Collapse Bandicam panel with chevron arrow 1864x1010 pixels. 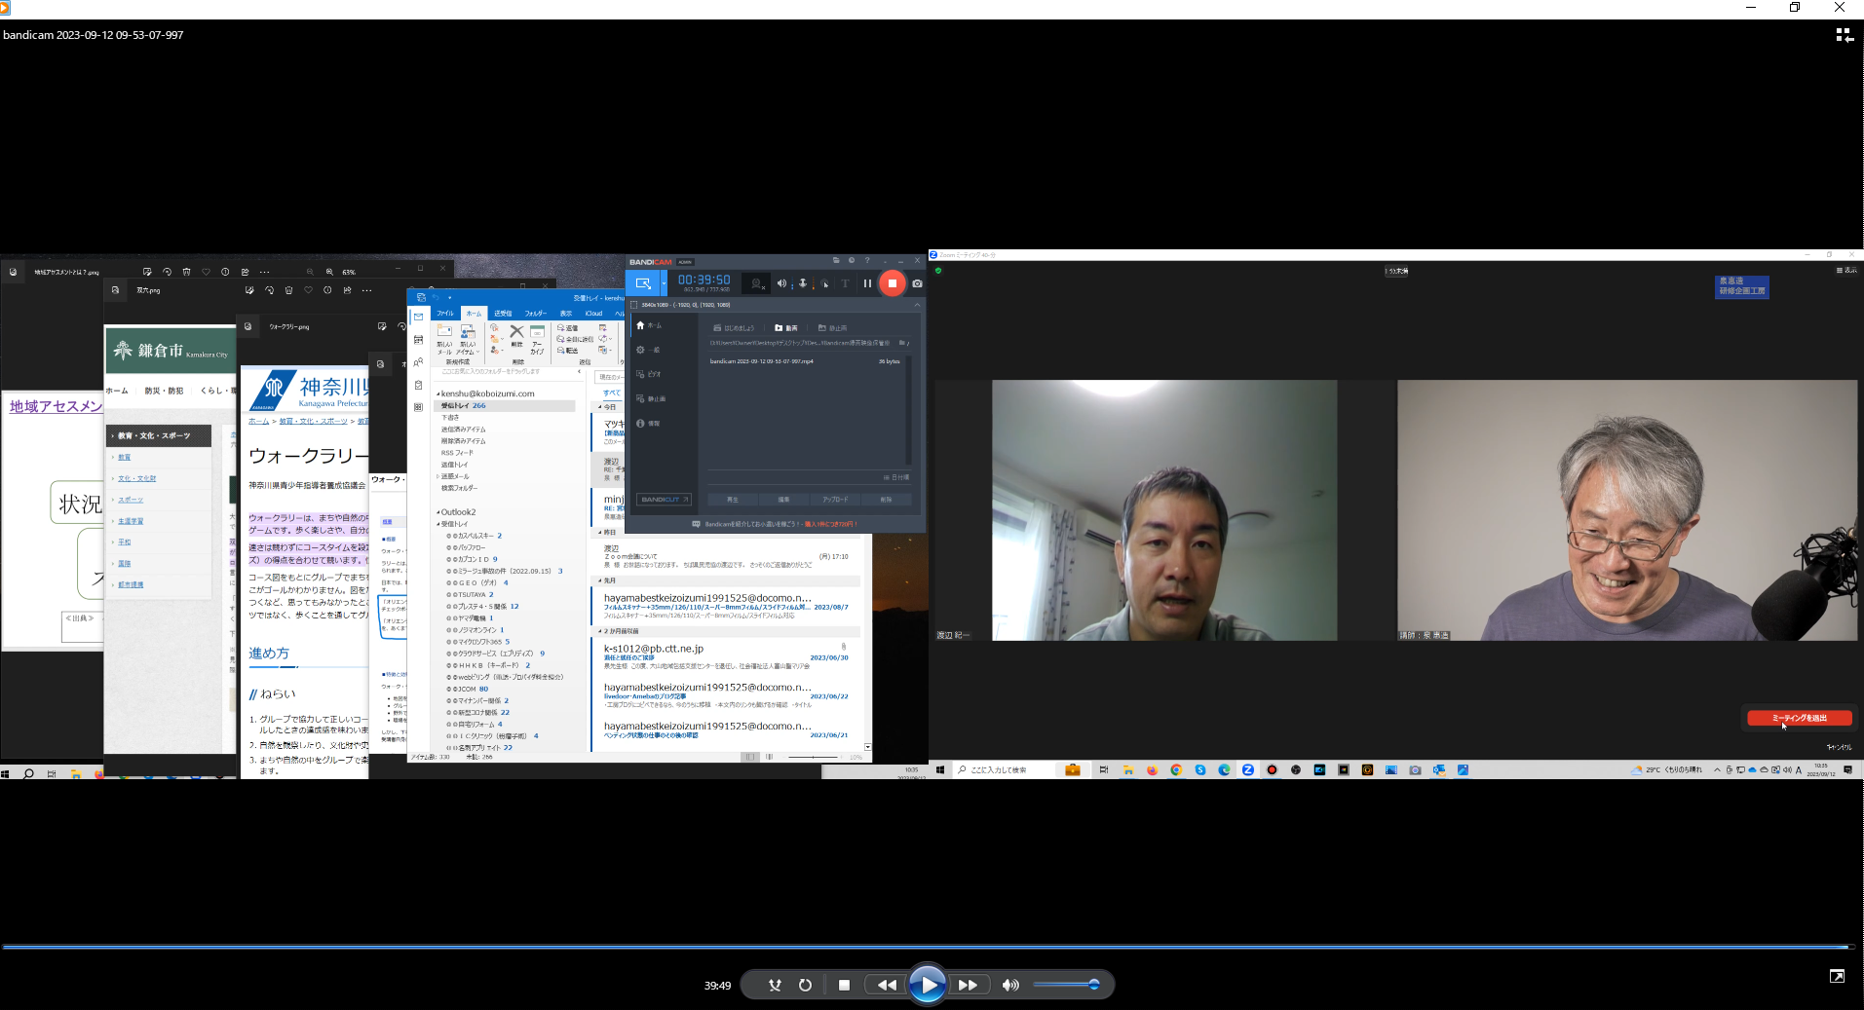pos(917,305)
